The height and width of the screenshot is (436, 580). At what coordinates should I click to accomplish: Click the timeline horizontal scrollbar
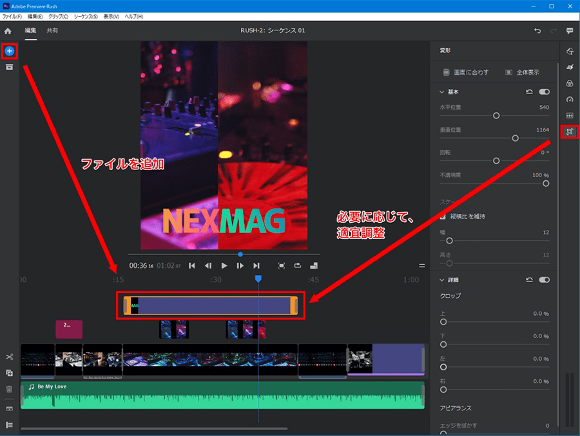click(154, 429)
